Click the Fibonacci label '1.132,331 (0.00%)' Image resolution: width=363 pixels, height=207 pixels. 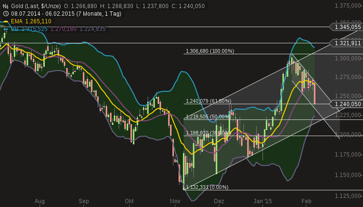tap(207, 187)
